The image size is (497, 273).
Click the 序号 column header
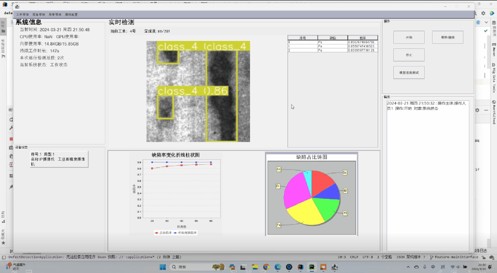pos(303,38)
